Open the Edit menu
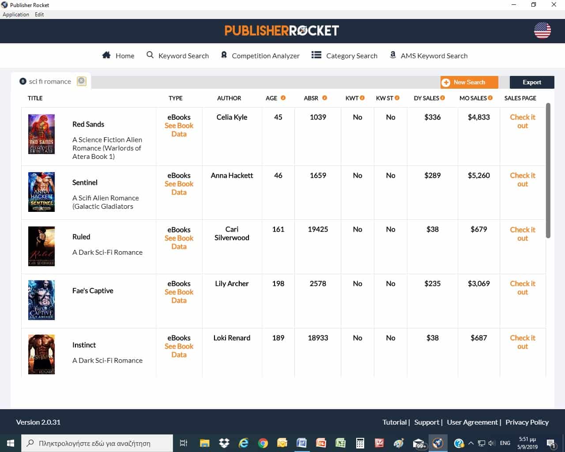The width and height of the screenshot is (565, 452). (x=39, y=14)
